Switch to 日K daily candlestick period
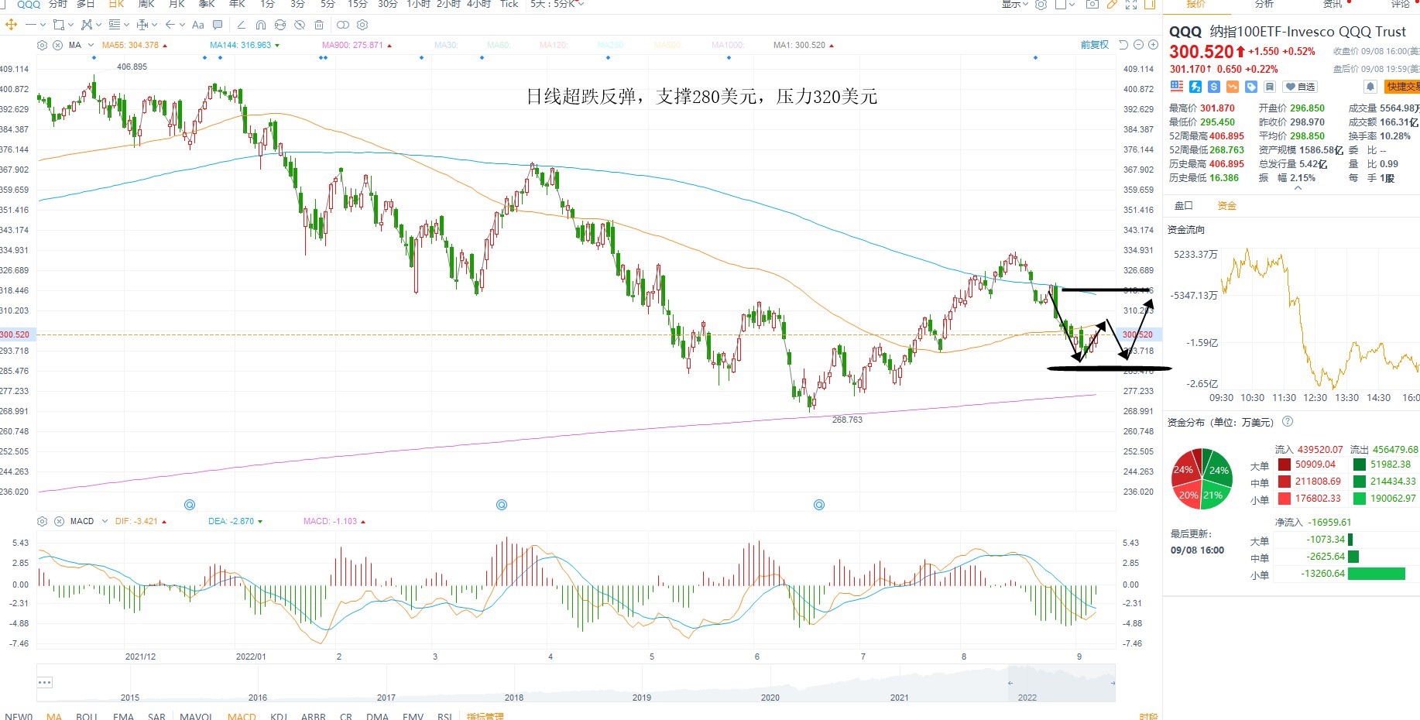This screenshot has height=720, width=1420. coord(116,4)
